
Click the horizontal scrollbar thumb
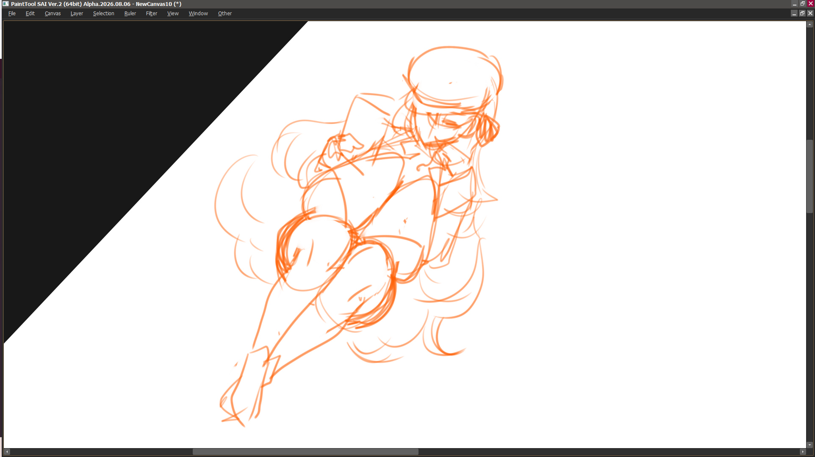coord(305,452)
